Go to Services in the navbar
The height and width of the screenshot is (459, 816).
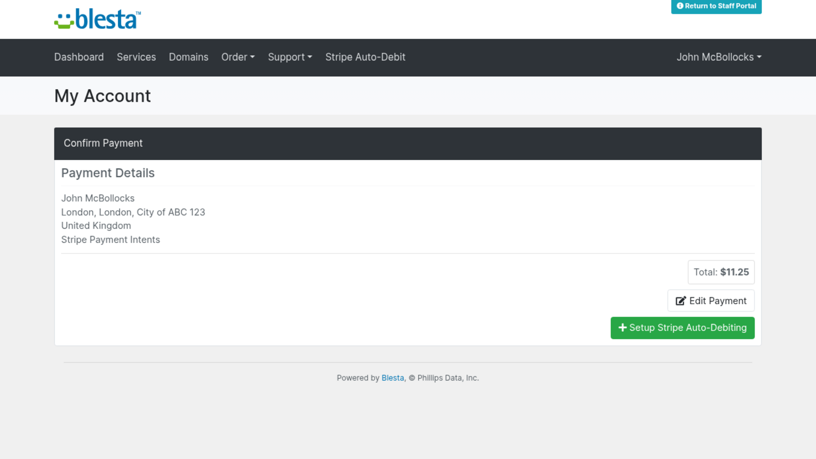(136, 57)
